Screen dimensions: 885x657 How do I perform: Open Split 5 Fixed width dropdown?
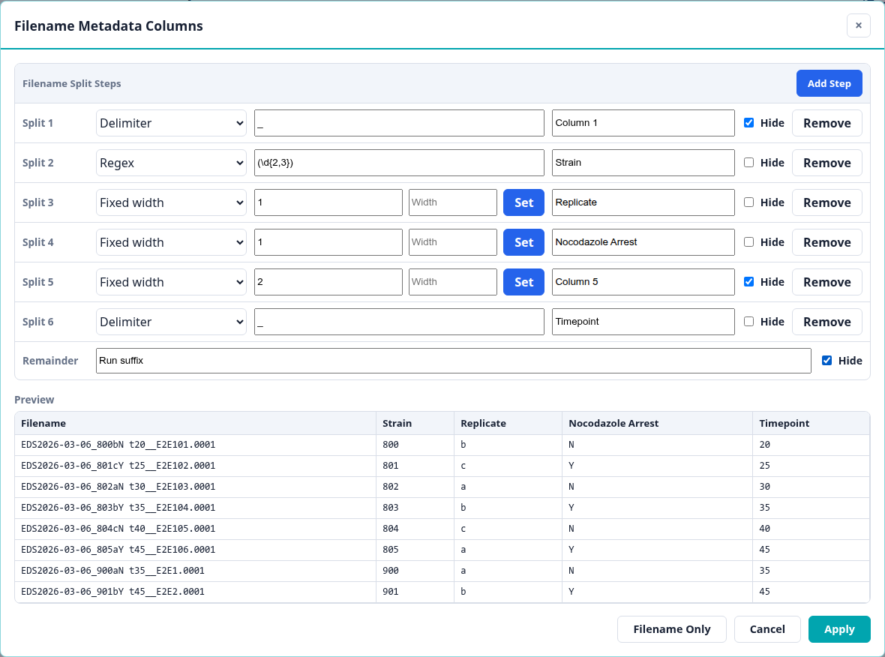pyautogui.click(x=171, y=282)
